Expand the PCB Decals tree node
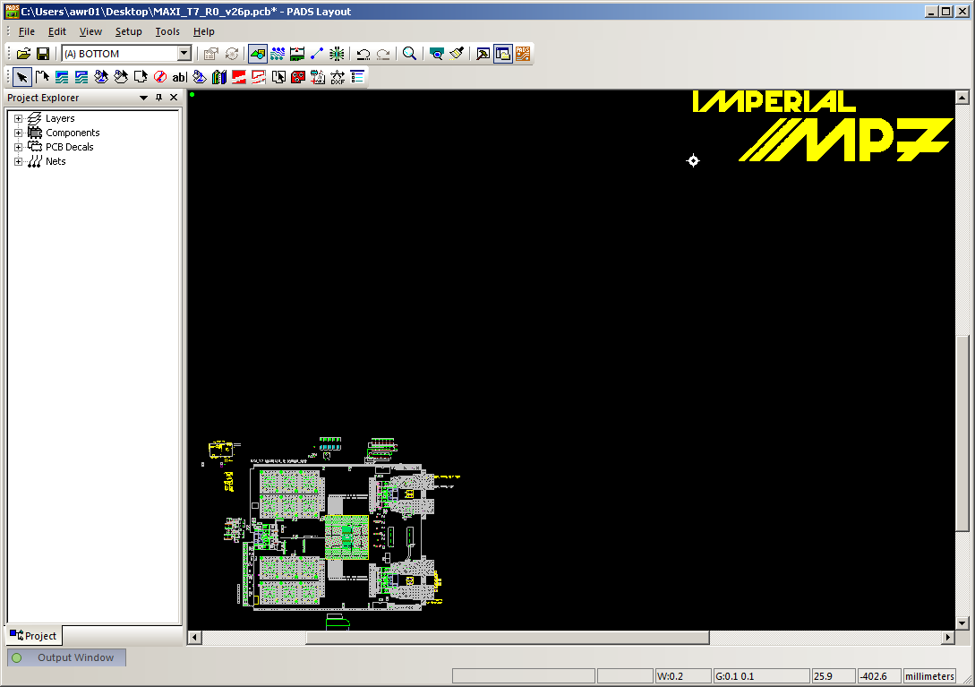 (x=18, y=147)
